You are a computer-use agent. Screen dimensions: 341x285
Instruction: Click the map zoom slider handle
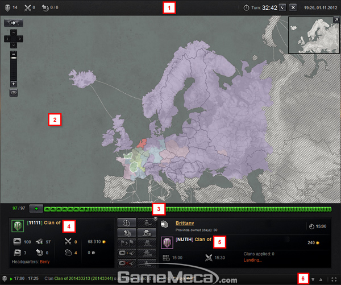pyautogui.click(x=14, y=58)
